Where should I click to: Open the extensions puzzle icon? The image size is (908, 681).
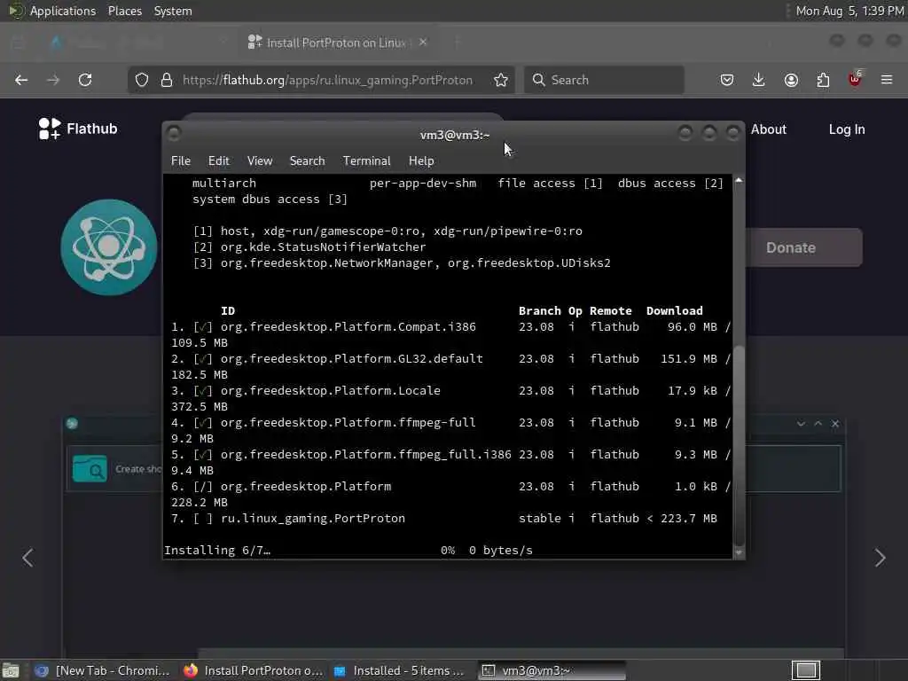823,80
